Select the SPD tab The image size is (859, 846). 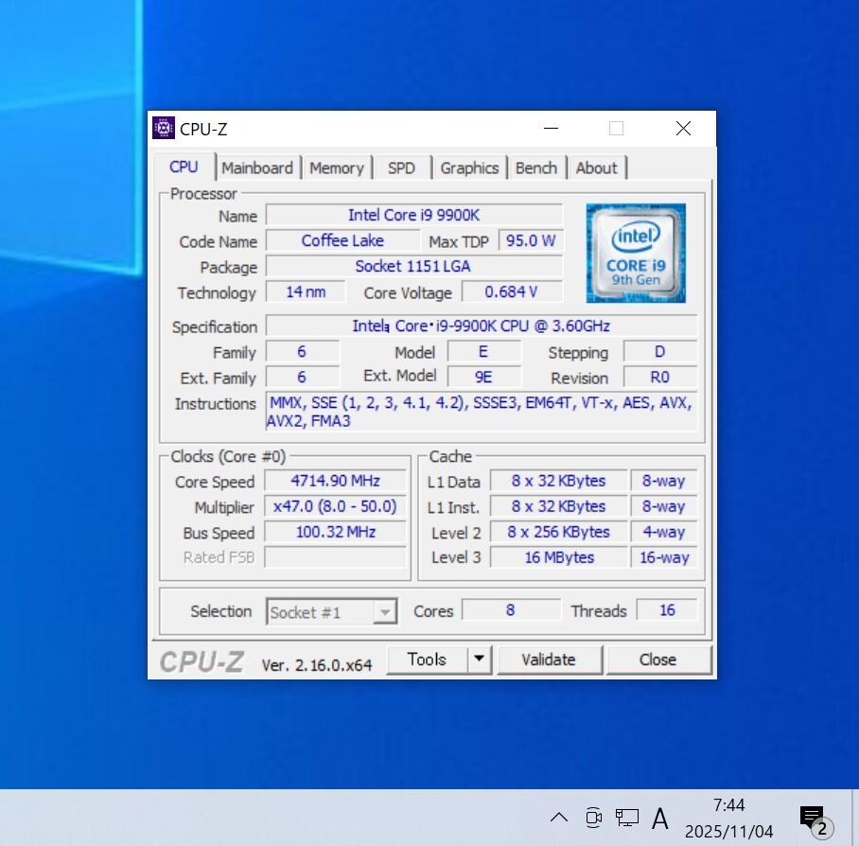401,167
